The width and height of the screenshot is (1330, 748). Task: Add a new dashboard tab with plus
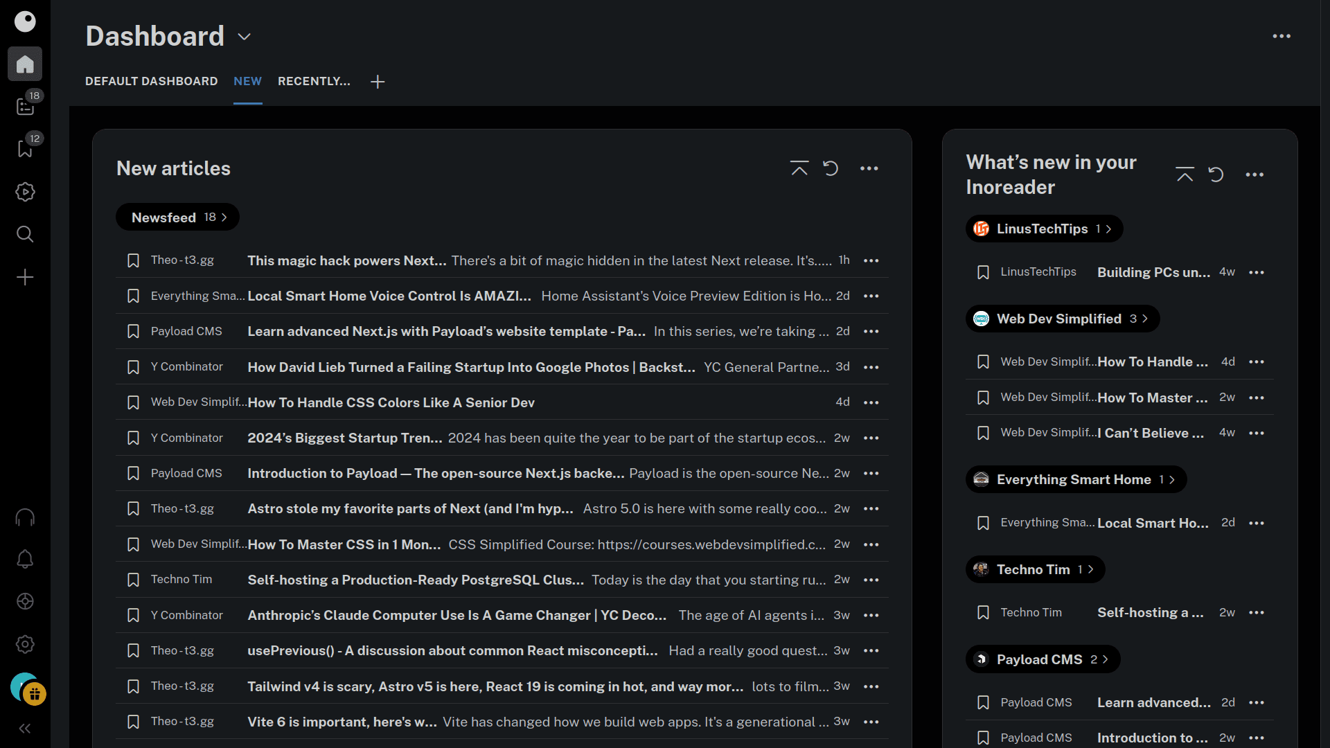pyautogui.click(x=378, y=82)
